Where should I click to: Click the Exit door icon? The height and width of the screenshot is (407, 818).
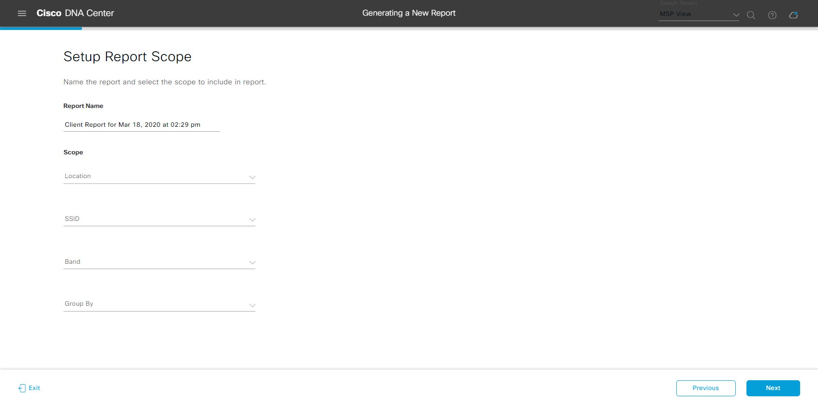click(22, 388)
